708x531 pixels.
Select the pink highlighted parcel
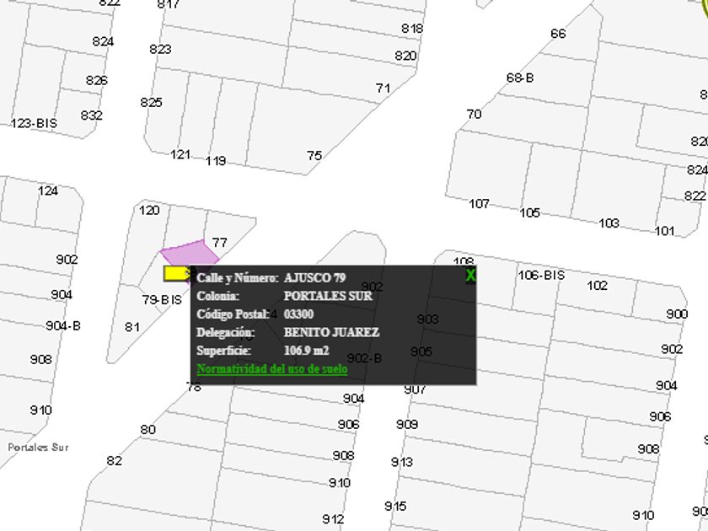[187, 255]
